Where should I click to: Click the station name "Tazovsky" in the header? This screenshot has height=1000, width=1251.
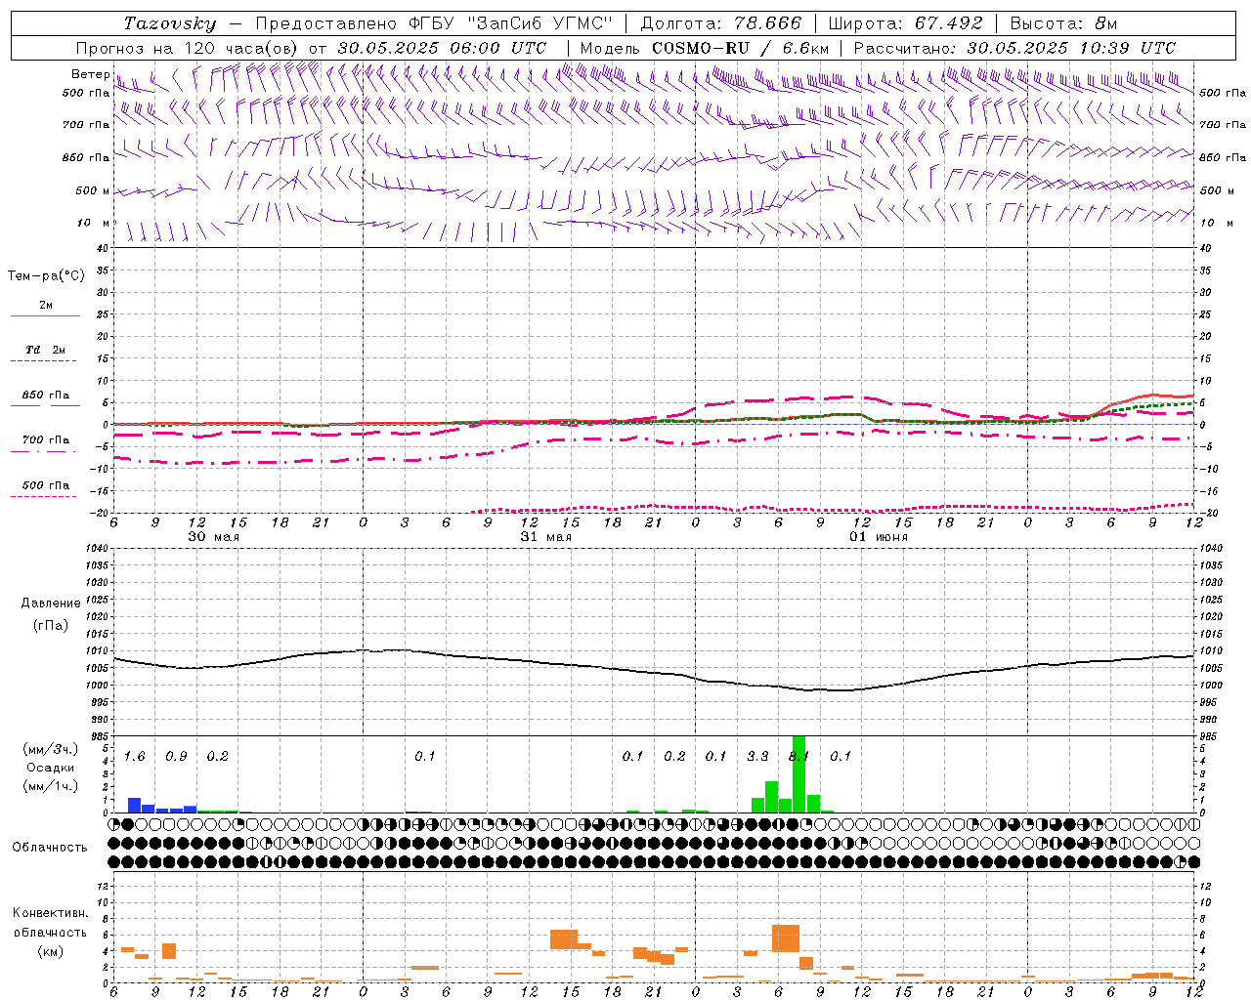pyautogui.click(x=170, y=23)
